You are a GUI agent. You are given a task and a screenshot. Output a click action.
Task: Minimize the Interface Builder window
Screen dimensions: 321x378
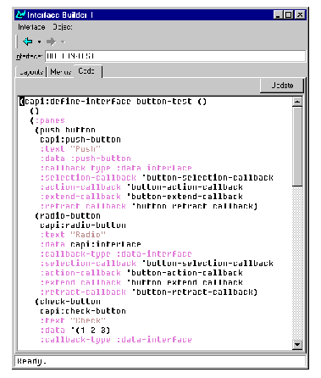pos(279,14)
